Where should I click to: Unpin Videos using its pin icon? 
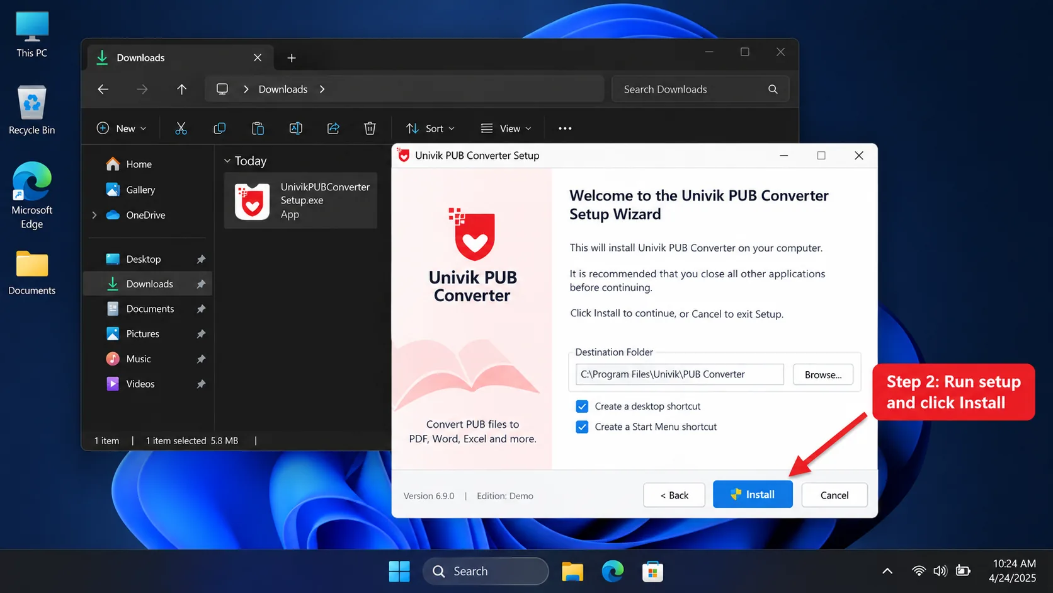point(201,384)
